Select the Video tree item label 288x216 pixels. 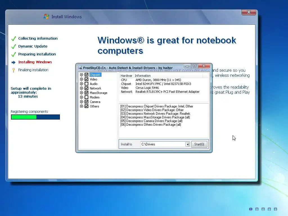click(x=93, y=79)
